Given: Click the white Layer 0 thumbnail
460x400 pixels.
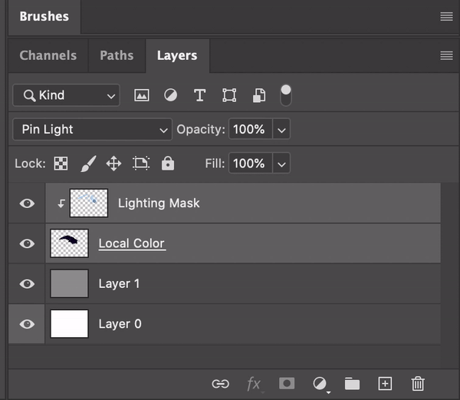Looking at the screenshot, I should 69,324.
